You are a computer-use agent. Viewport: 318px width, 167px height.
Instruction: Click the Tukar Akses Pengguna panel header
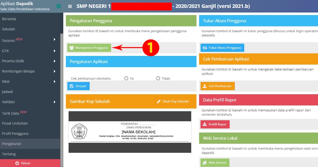[258, 21]
